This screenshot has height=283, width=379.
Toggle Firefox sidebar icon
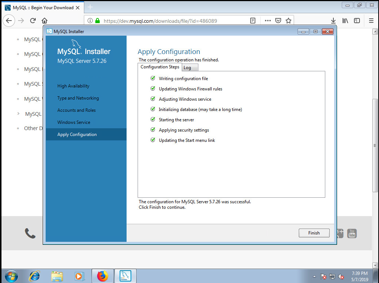tap(357, 21)
